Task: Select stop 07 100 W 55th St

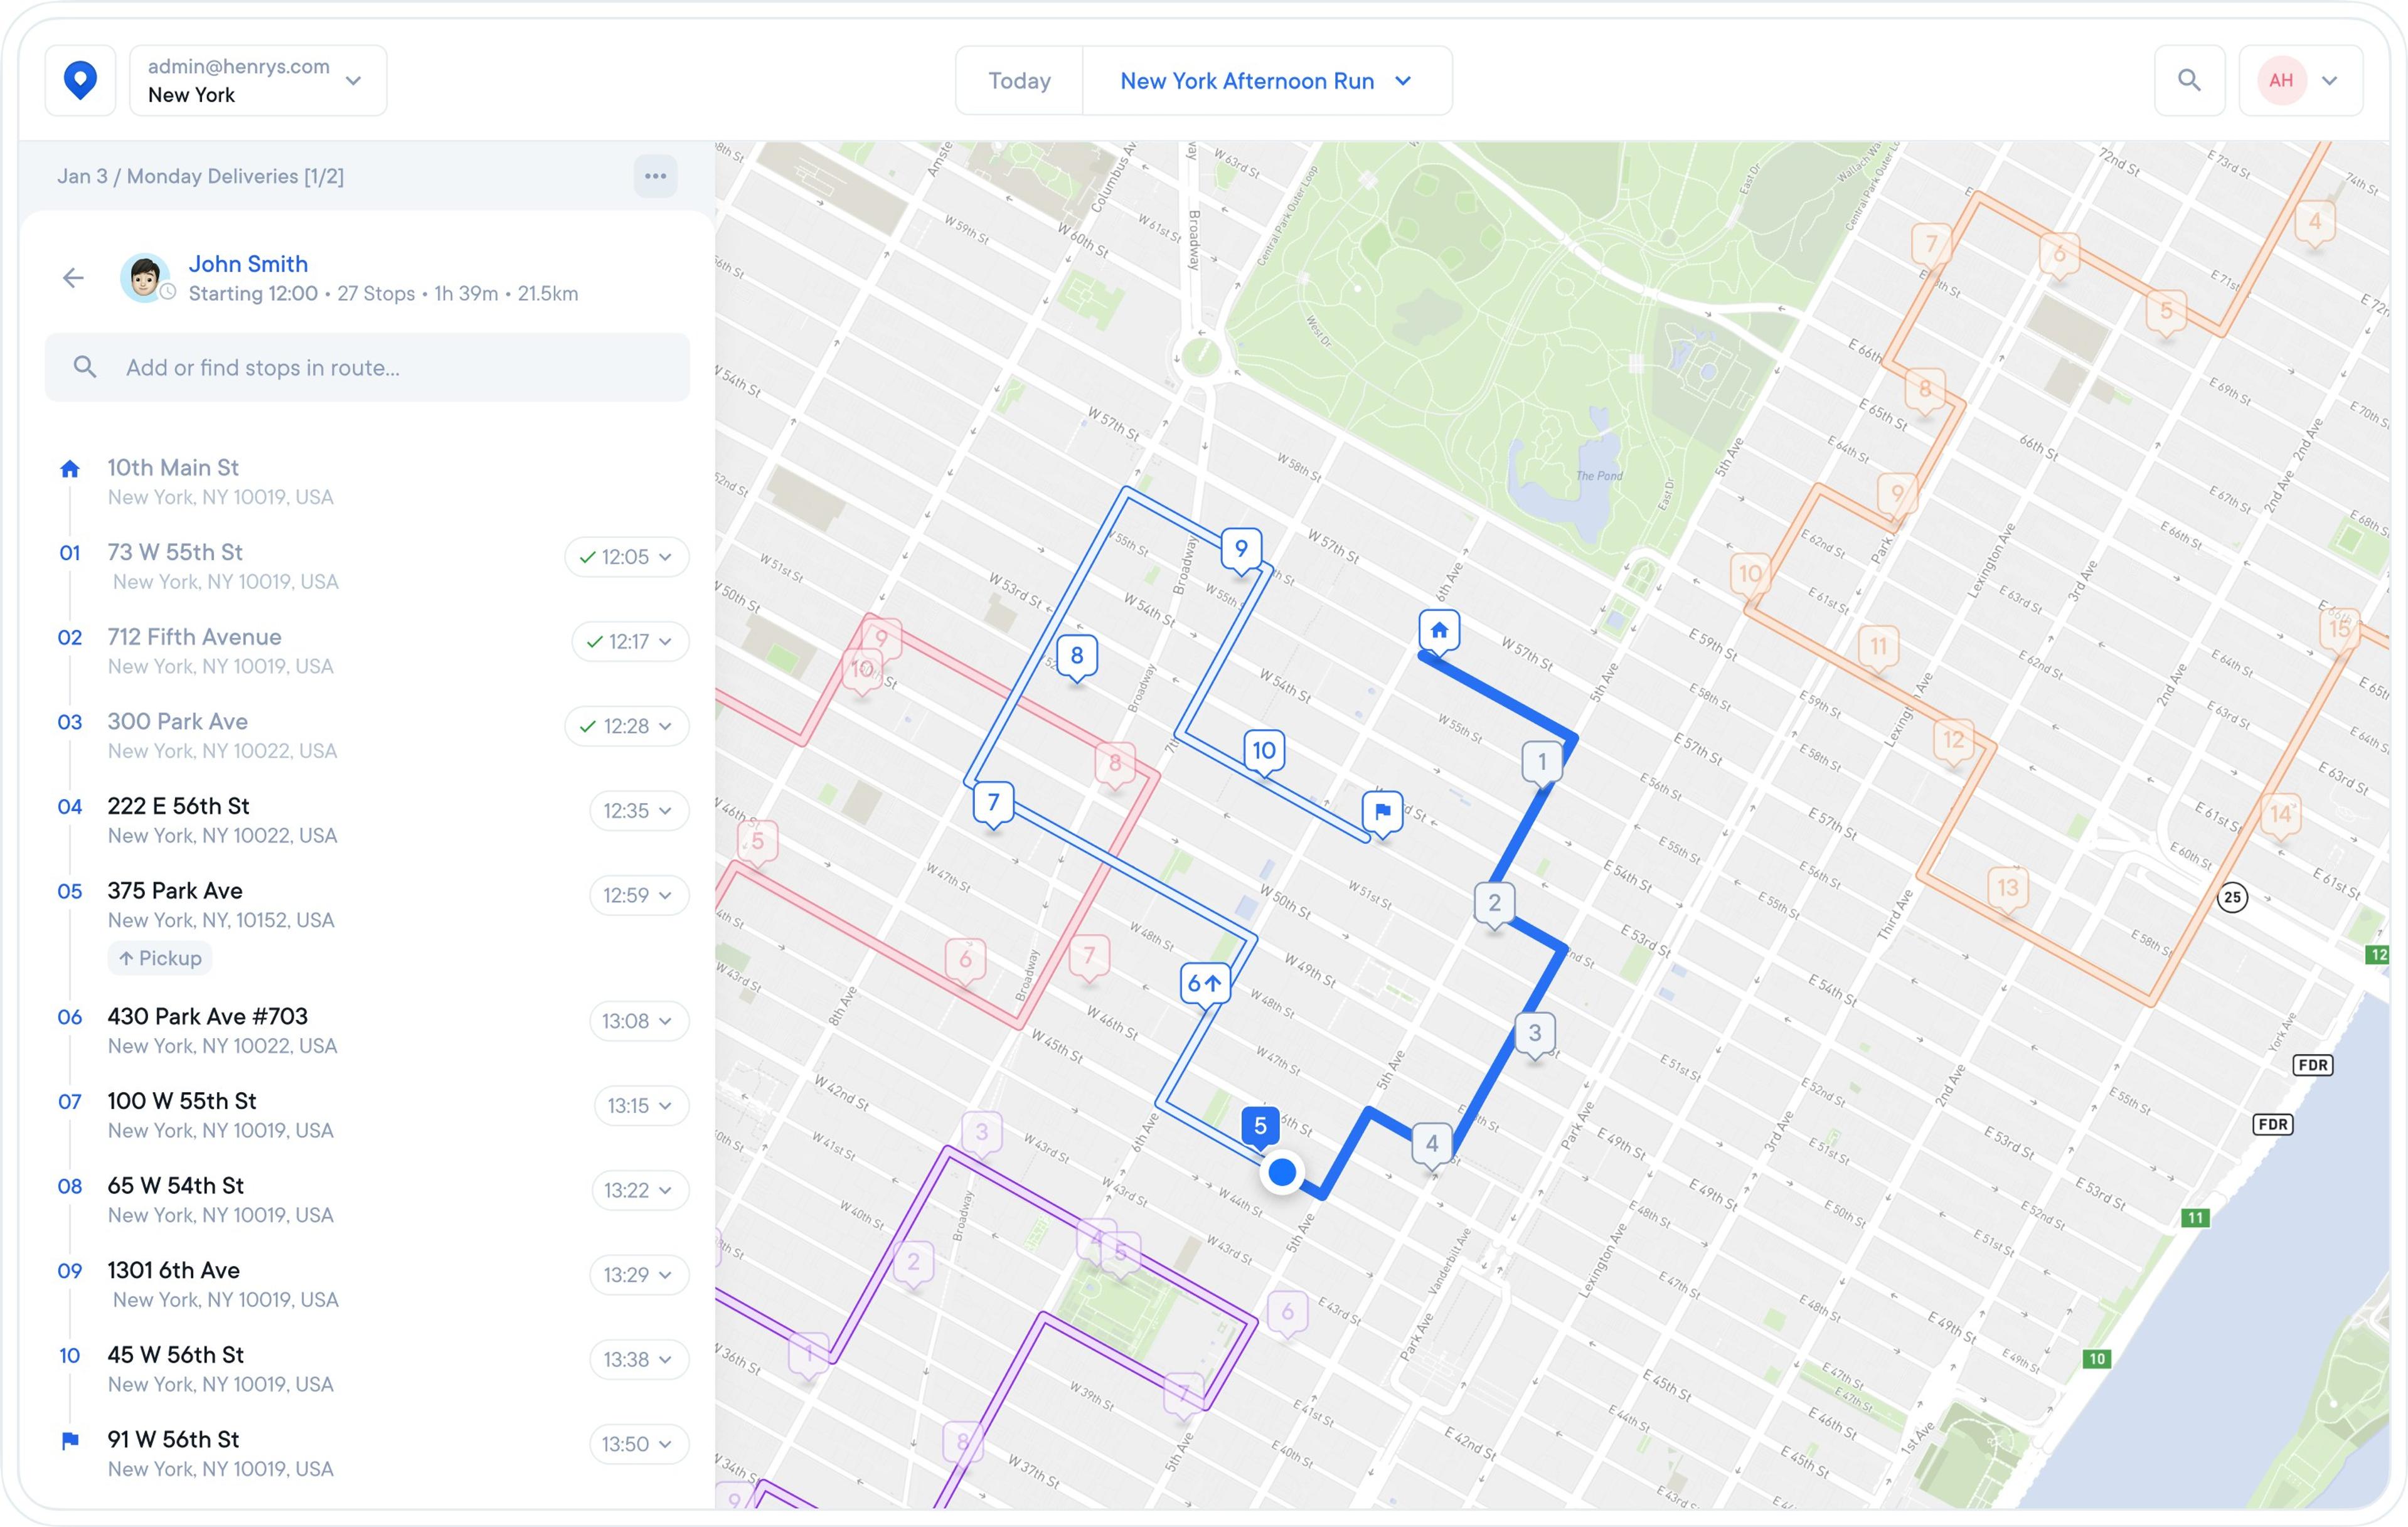Action: 367,1115
